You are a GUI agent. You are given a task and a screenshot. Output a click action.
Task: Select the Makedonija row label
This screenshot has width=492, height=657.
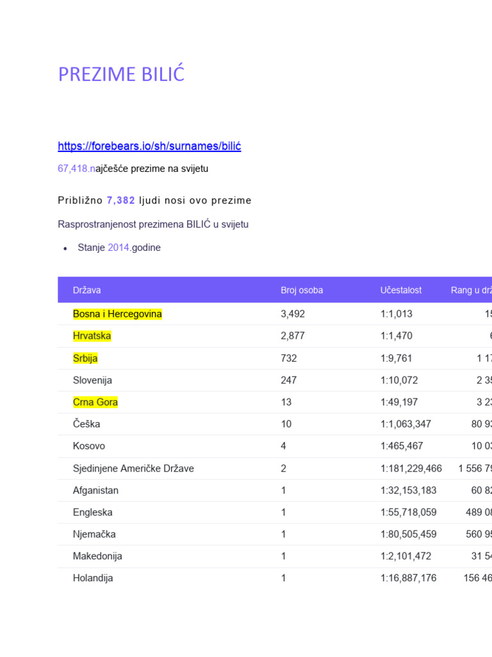[x=97, y=556]
